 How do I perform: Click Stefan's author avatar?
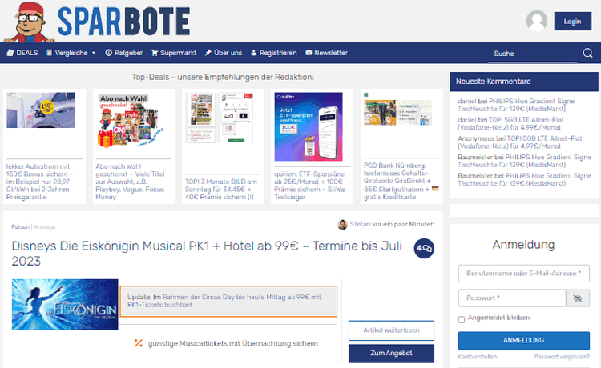[342, 225]
